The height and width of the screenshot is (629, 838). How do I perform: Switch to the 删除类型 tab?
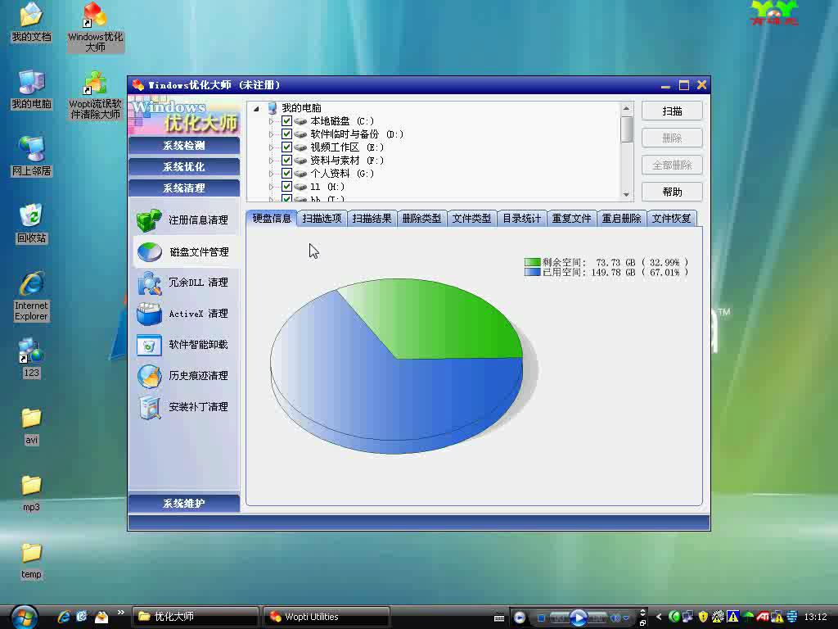coord(421,218)
